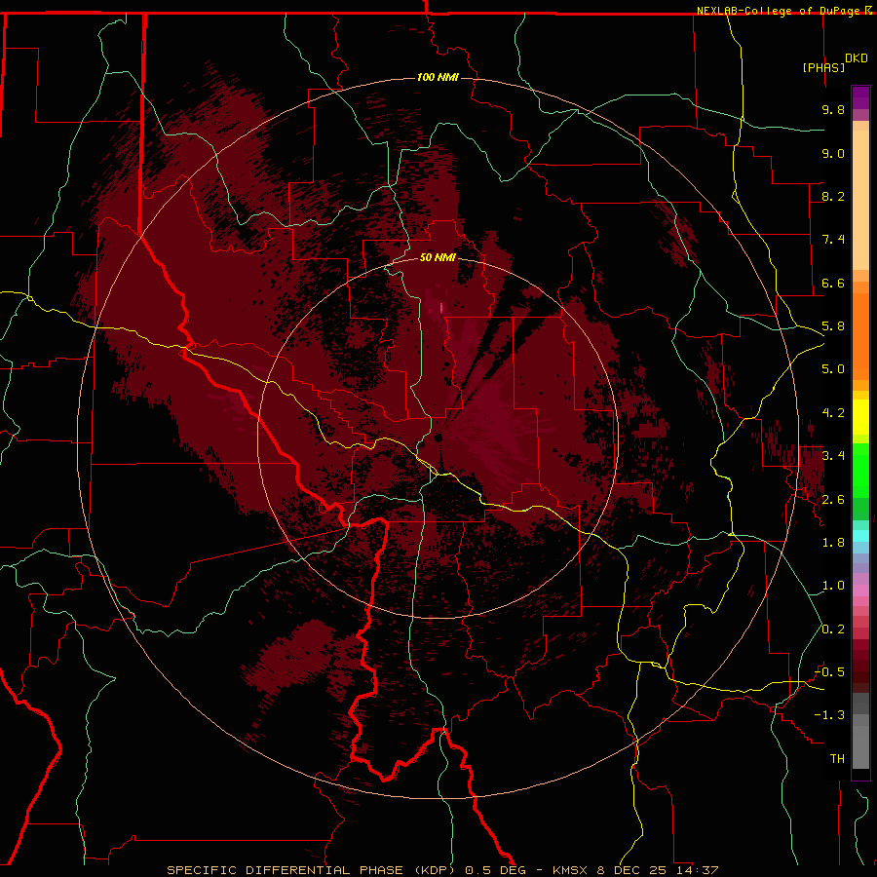The height and width of the screenshot is (877, 877).
Task: Select the pink segment of the color bar
Action: coord(860,591)
